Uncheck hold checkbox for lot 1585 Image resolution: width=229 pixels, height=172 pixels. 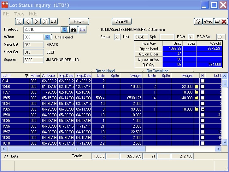point(203,109)
